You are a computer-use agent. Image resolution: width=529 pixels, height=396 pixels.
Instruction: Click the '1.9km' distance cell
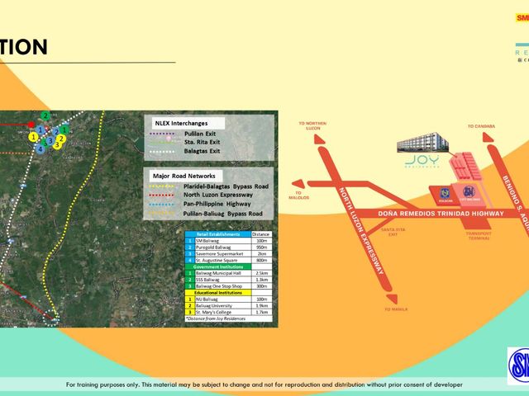point(261,306)
